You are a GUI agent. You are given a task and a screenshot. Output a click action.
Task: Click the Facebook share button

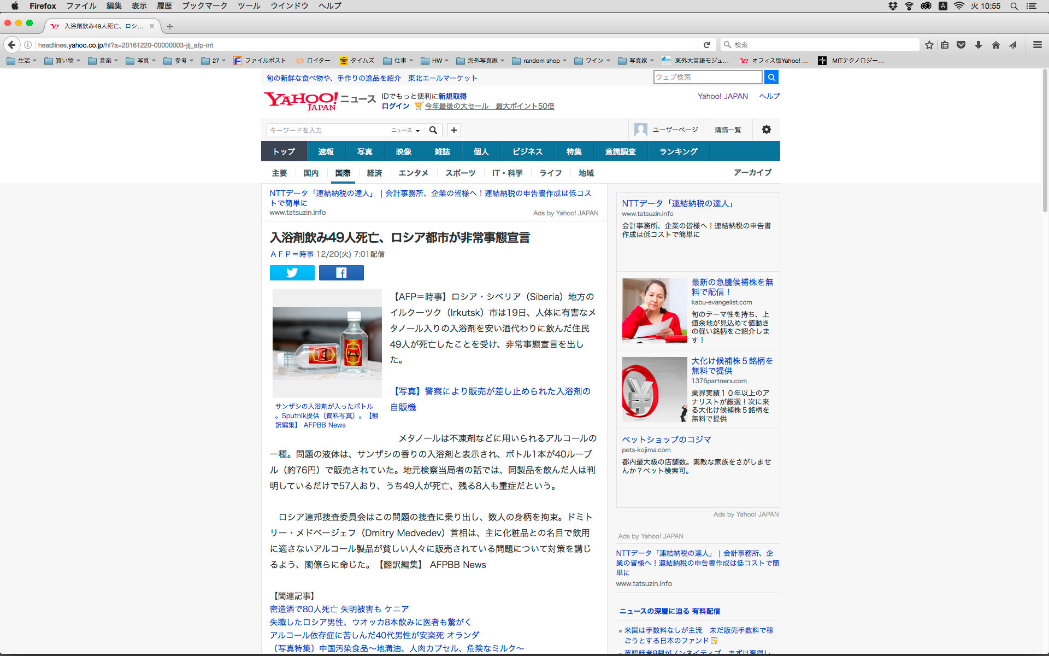click(x=341, y=273)
